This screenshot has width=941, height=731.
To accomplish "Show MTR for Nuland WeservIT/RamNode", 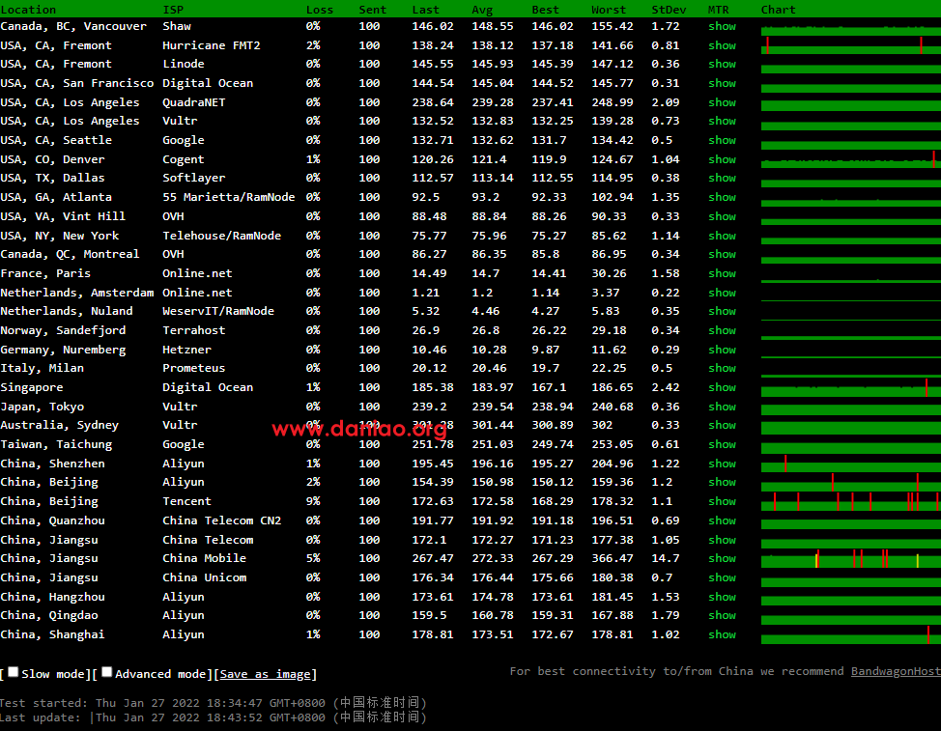I will tap(722, 311).
